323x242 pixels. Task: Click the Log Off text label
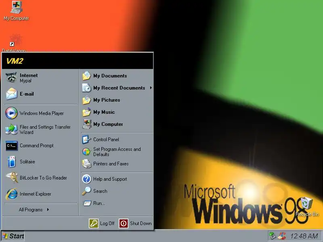107,223
